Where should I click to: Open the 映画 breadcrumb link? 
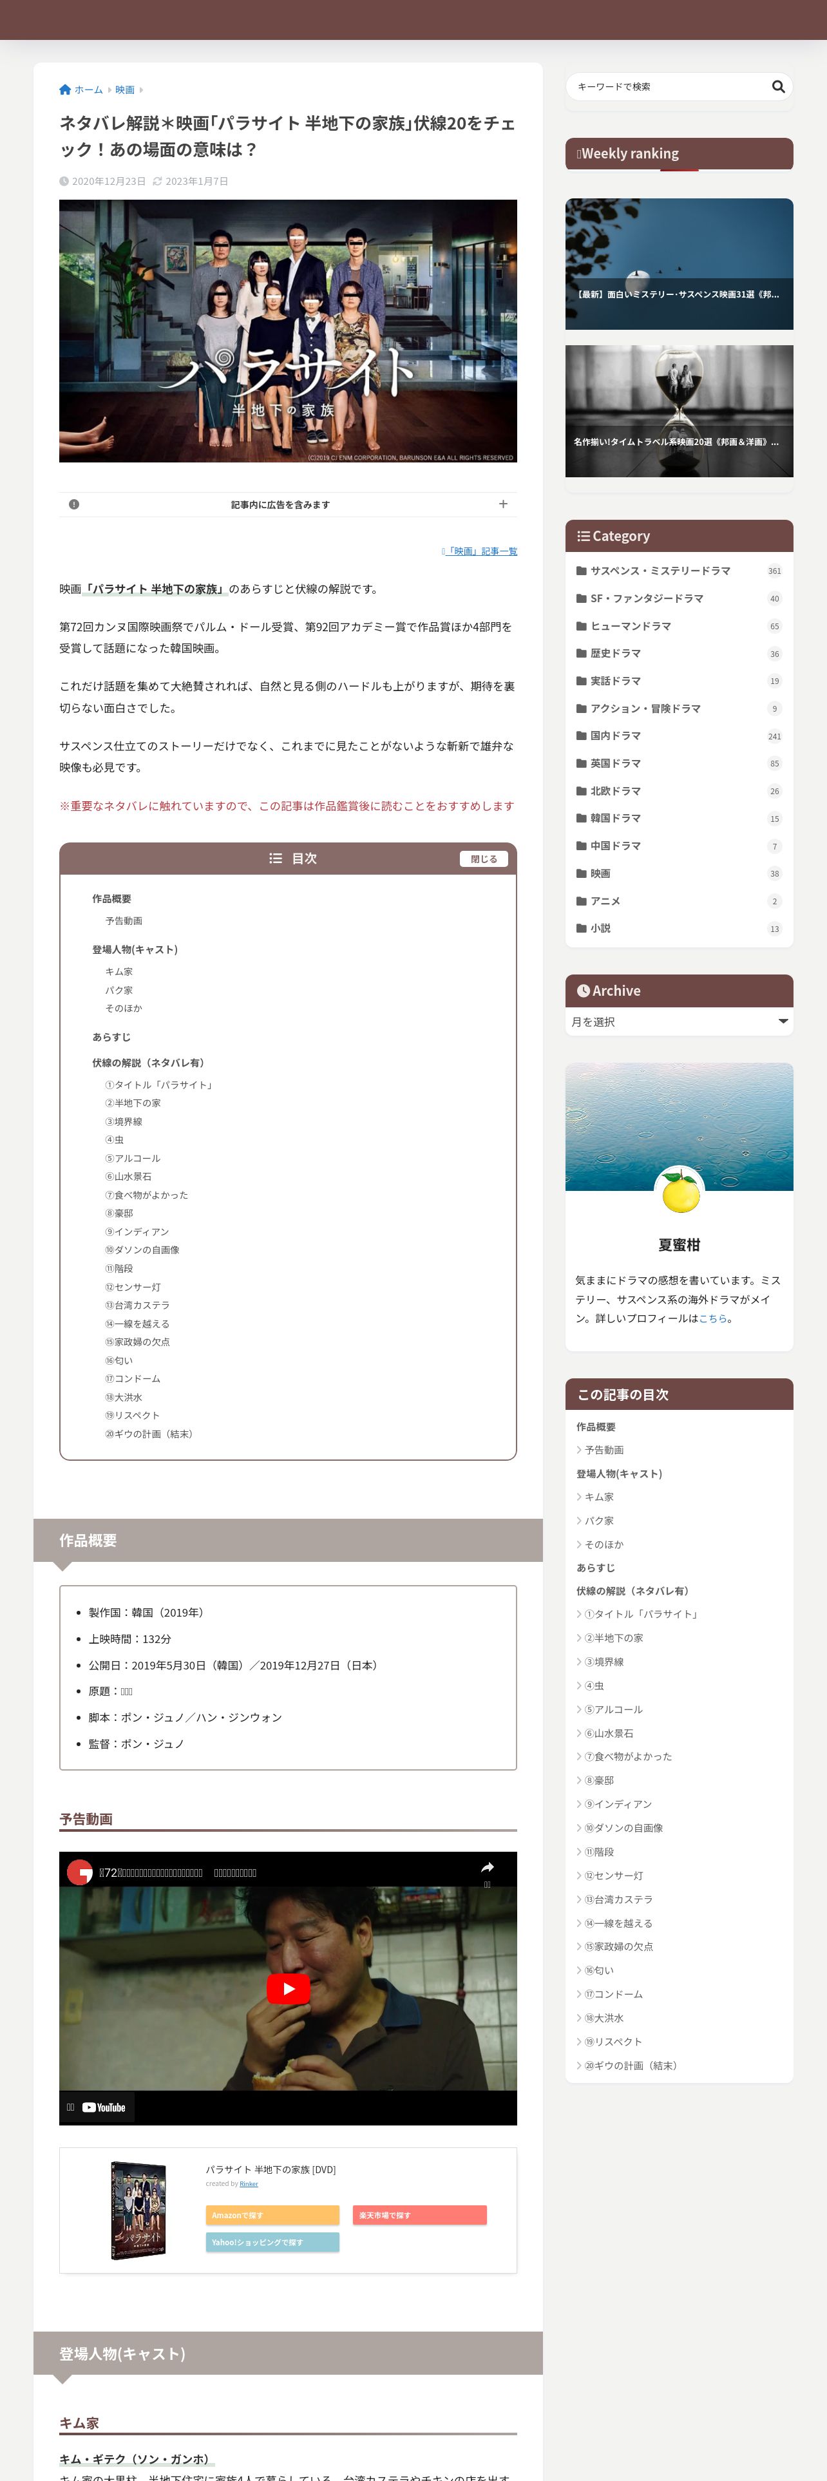[x=125, y=90]
